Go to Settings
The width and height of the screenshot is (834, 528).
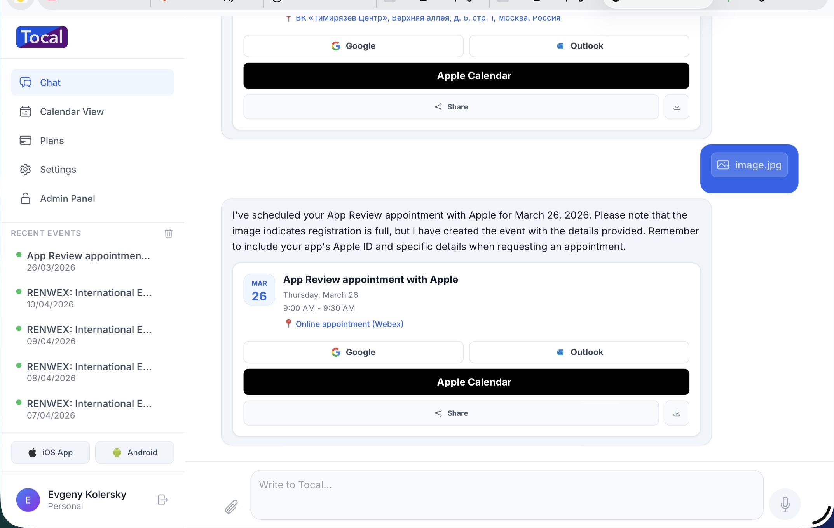tap(92, 169)
